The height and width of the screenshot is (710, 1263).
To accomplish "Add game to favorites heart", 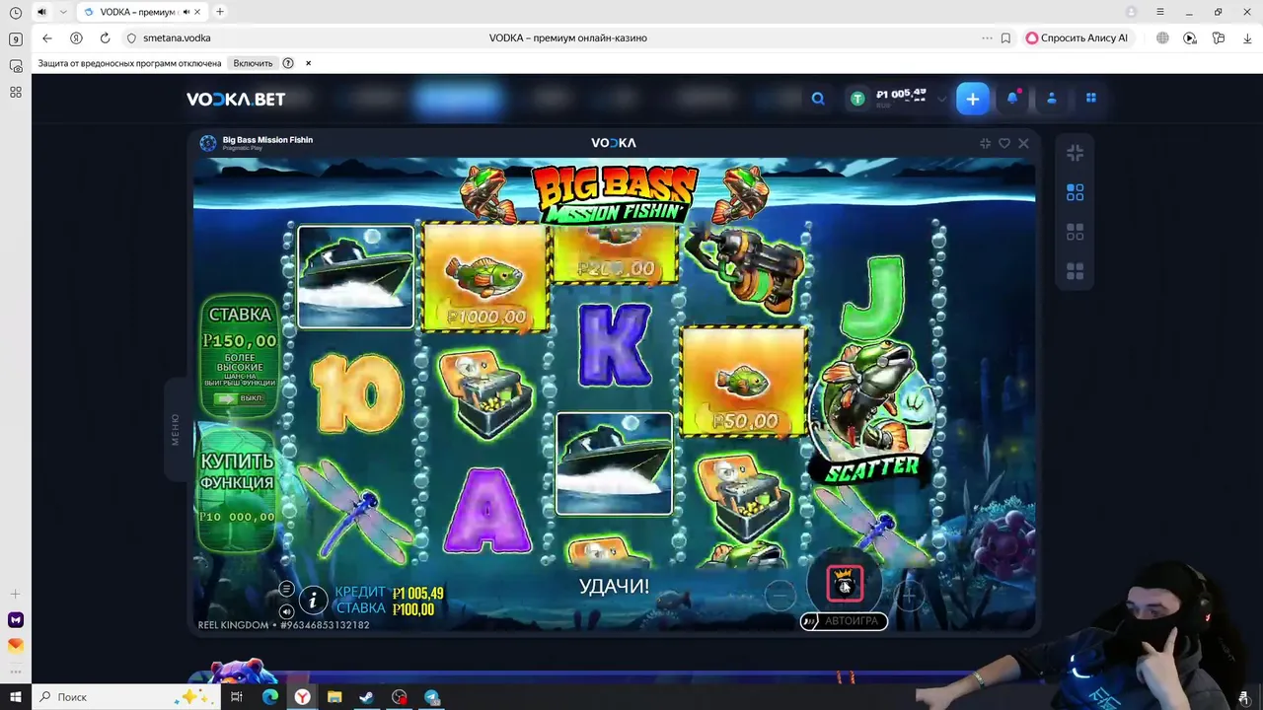I will 1004,143.
